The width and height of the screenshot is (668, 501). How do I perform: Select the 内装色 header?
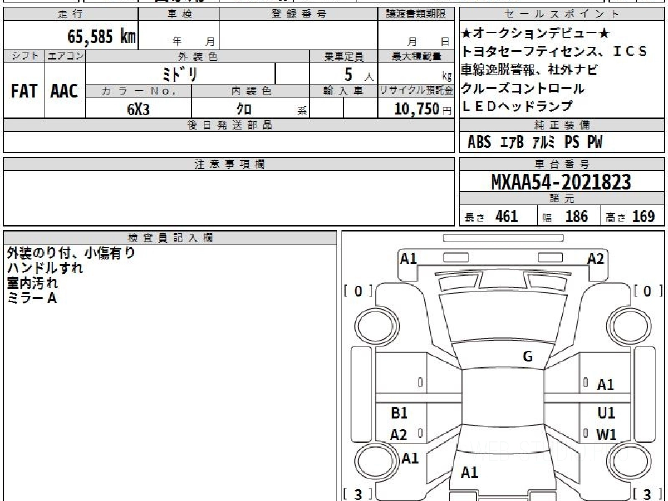coord(250,91)
